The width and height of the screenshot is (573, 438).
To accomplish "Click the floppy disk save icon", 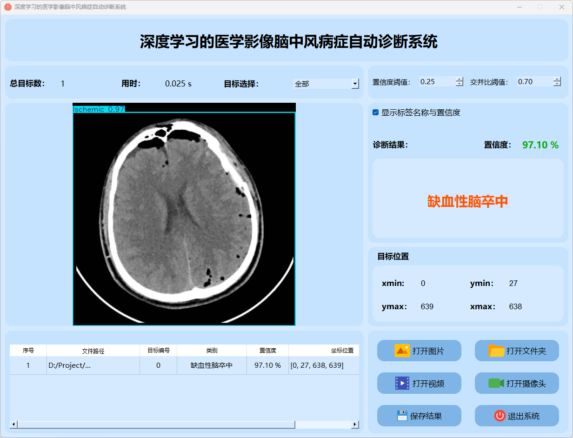I will [402, 416].
